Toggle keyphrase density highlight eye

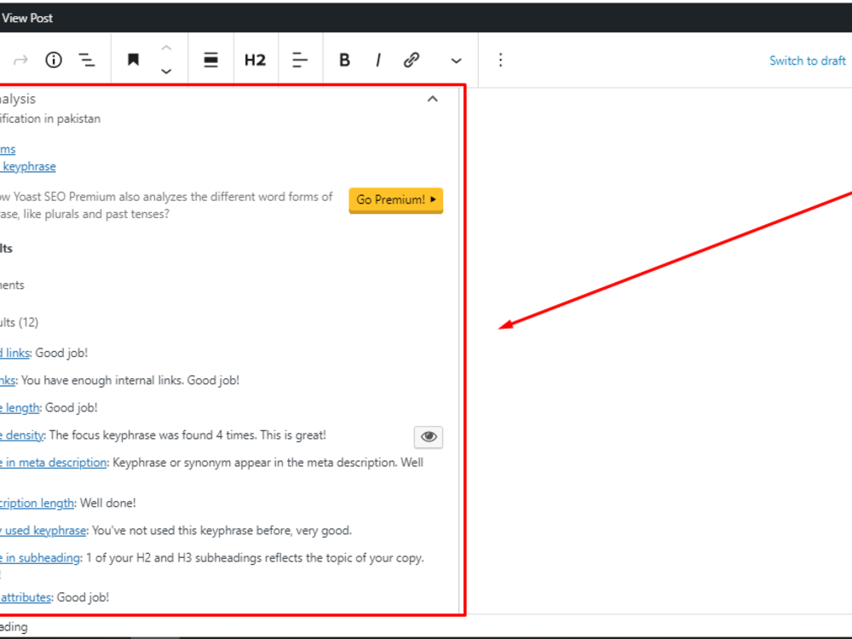429,437
